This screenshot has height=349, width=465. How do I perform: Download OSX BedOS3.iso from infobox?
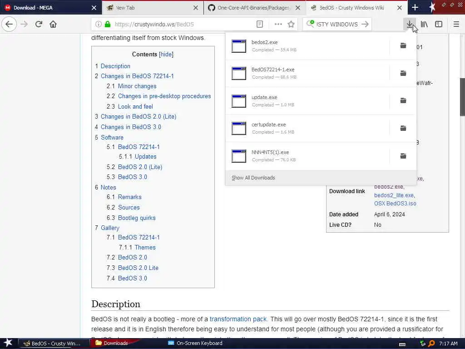(395, 204)
